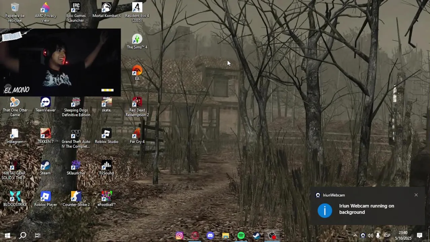Click the red circular app on taskbar
The image size is (430, 242).
pyautogui.click(x=195, y=236)
